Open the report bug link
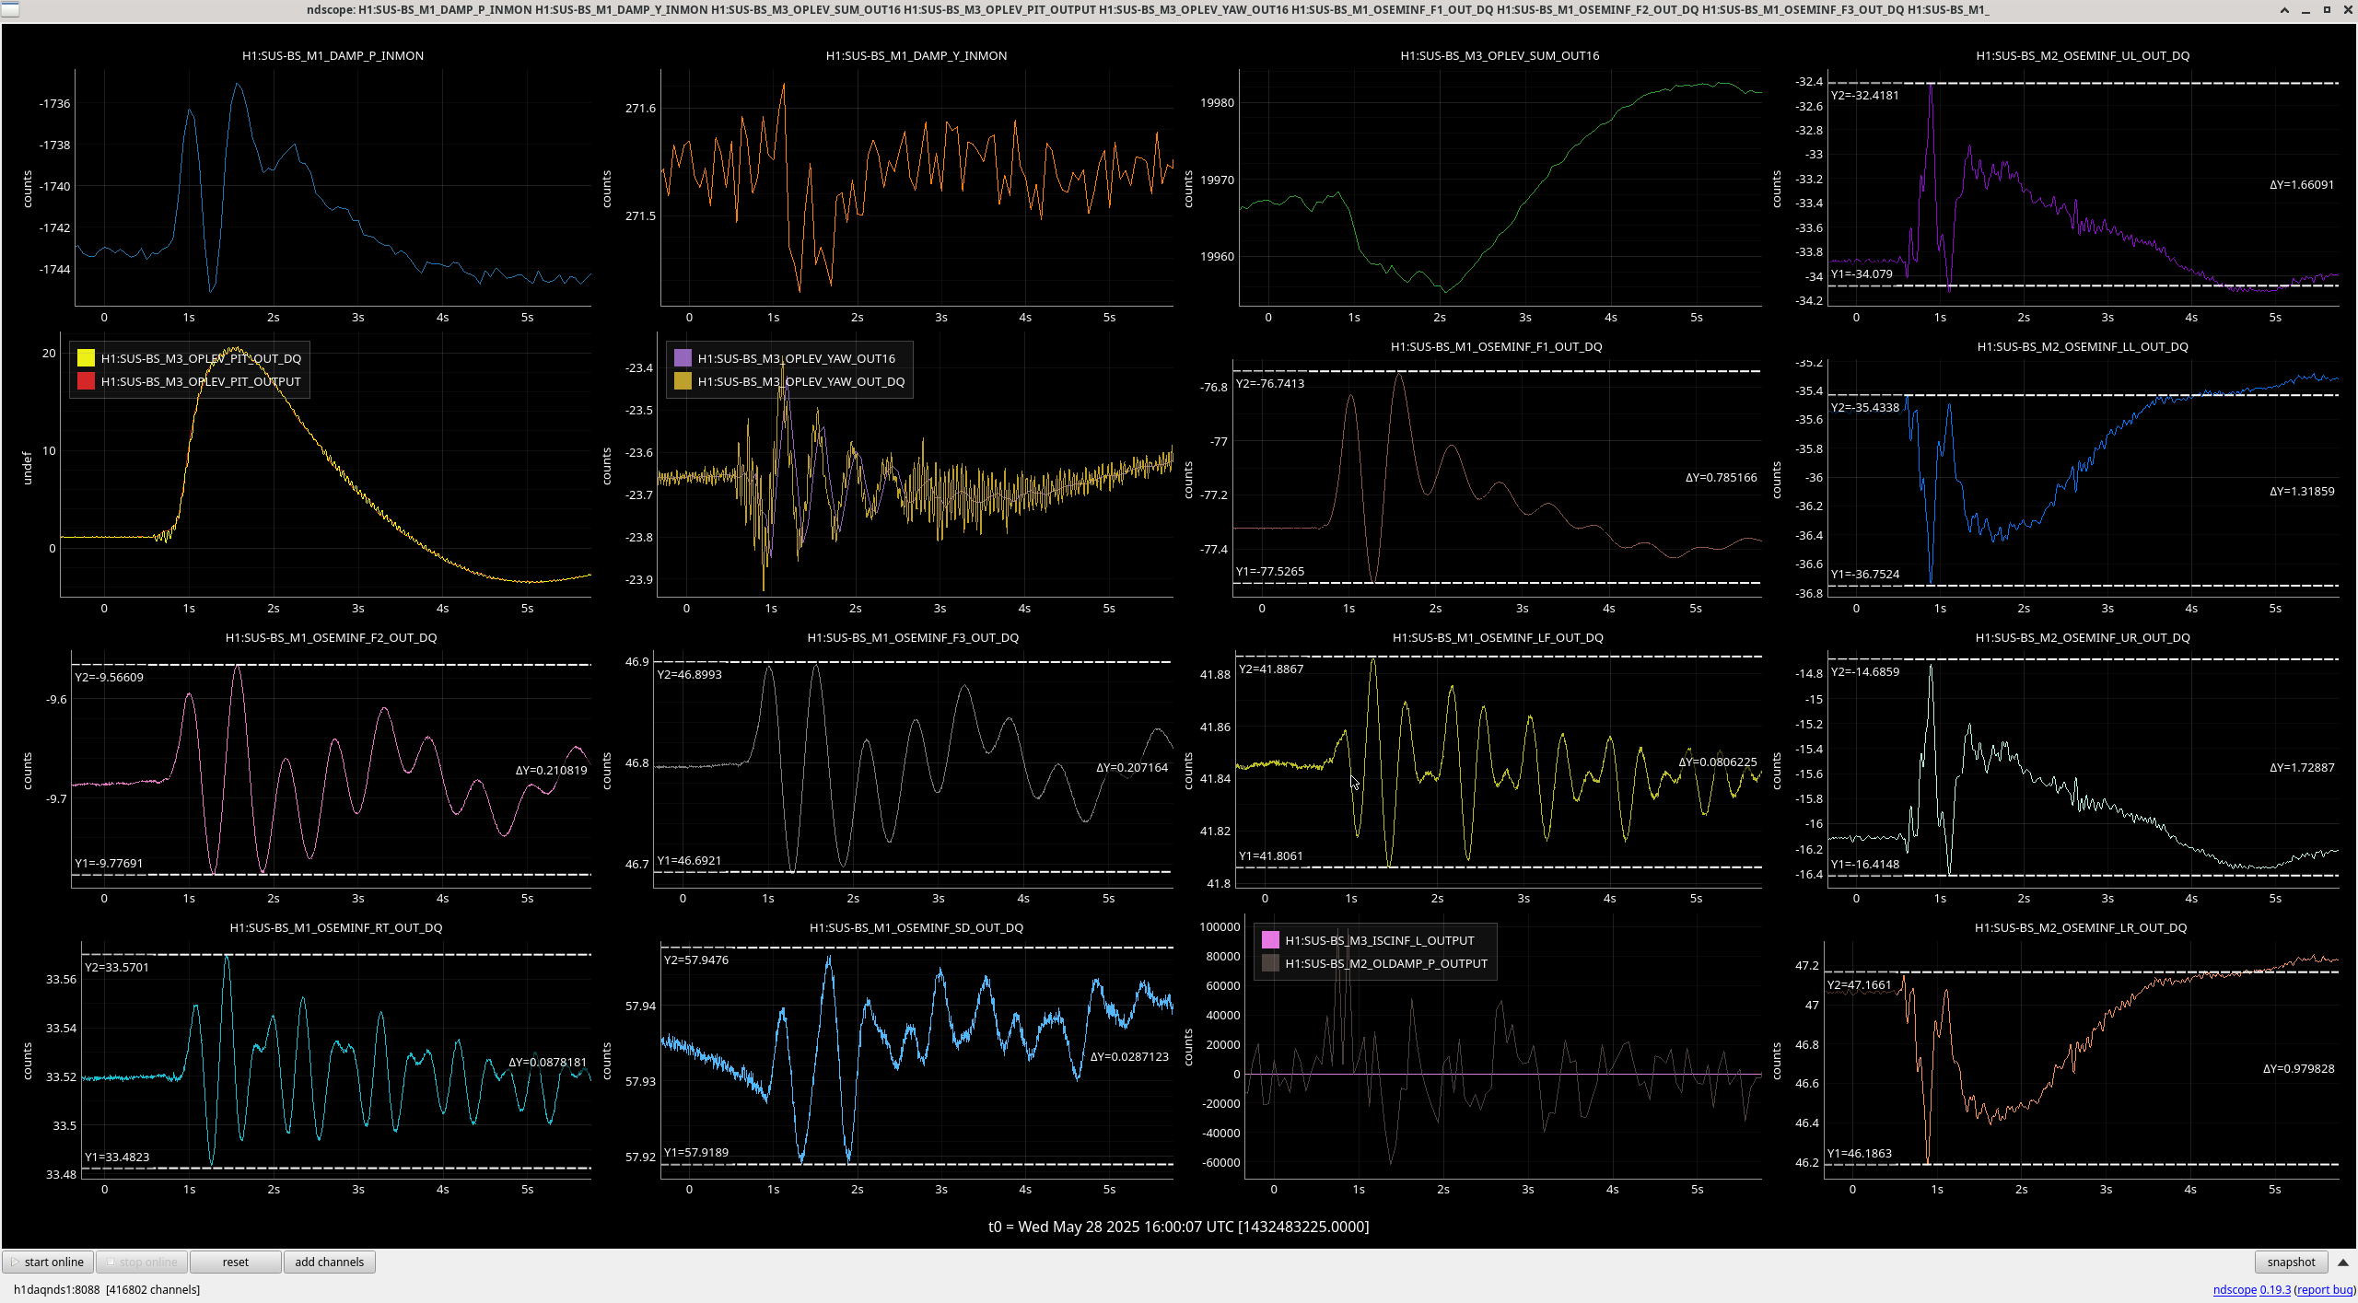 2326,1289
